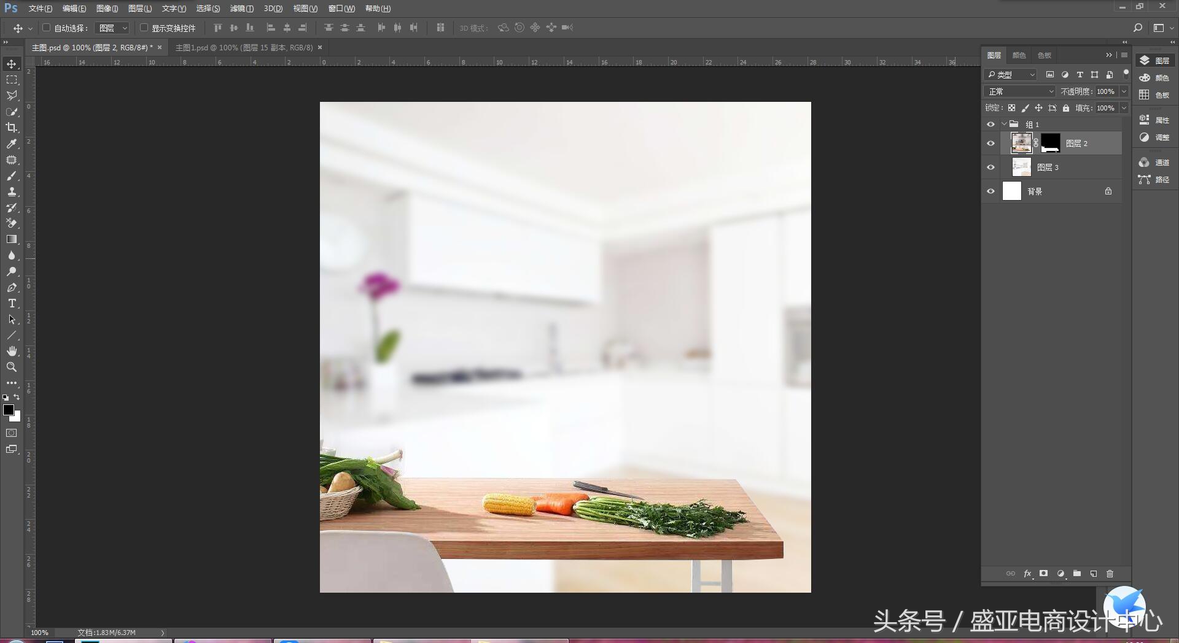This screenshot has height=643, width=1179.
Task: Open the 图像 menu
Action: click(107, 9)
